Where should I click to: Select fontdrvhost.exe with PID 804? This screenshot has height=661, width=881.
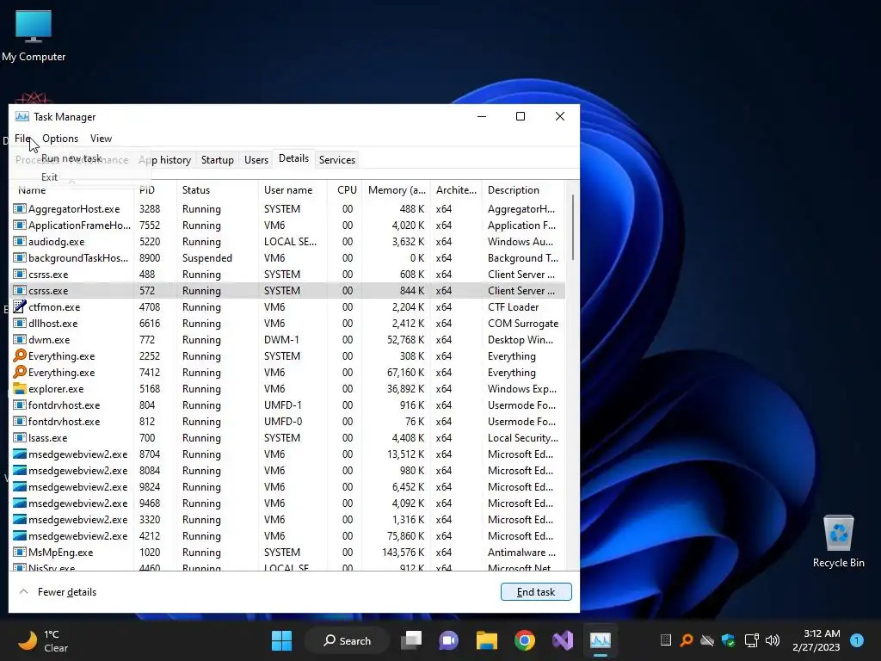pyautogui.click(x=287, y=405)
